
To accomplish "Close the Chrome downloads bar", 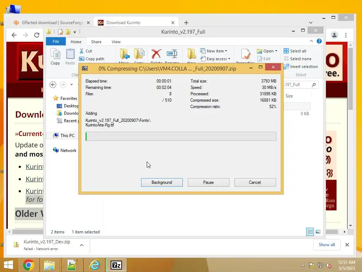I will [347, 245].
